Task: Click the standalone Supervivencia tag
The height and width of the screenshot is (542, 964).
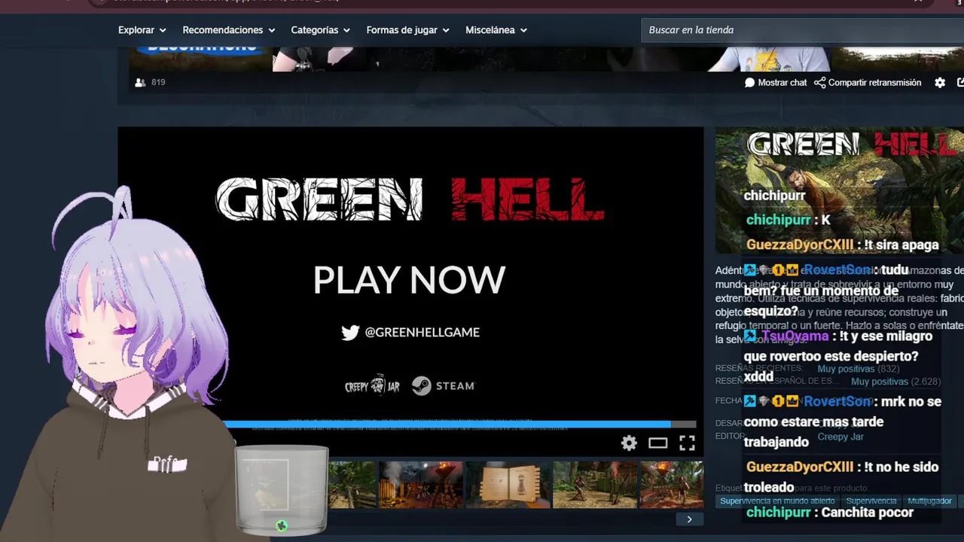Action: pyautogui.click(x=871, y=501)
